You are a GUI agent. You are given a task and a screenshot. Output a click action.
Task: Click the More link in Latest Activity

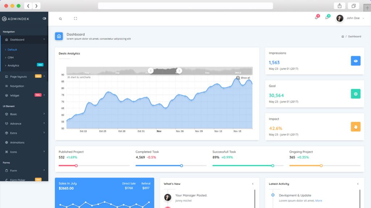click(318, 201)
